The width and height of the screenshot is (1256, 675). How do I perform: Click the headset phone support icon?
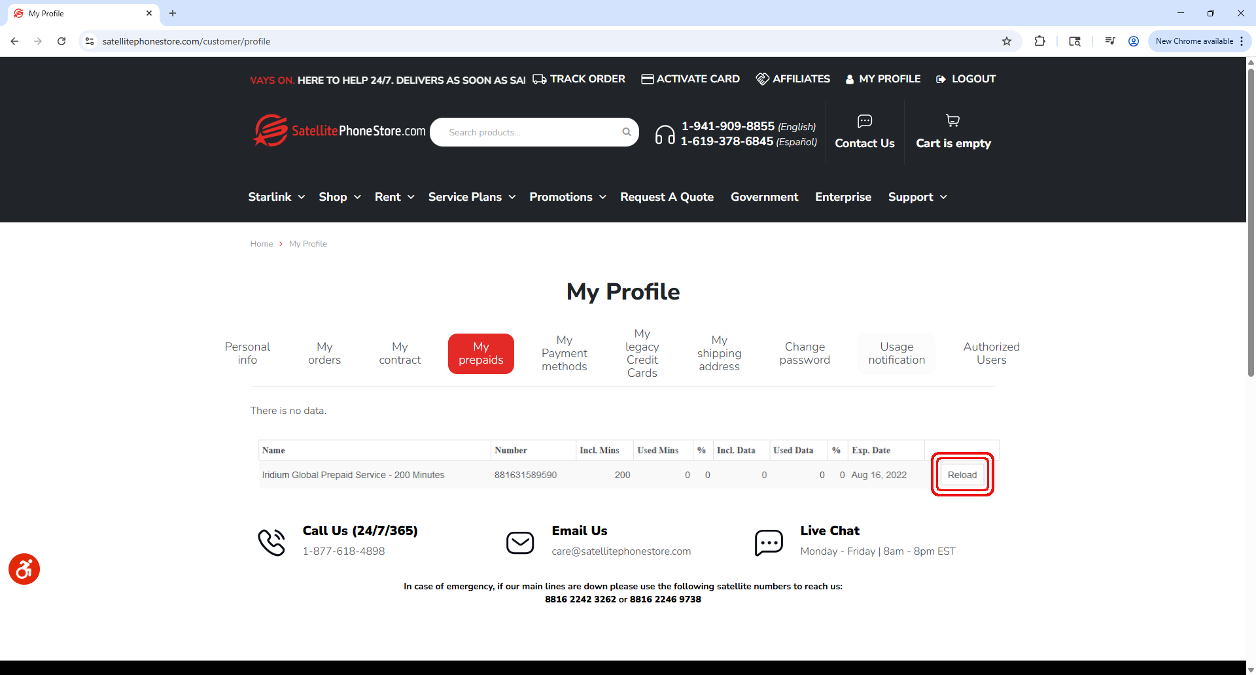(665, 135)
